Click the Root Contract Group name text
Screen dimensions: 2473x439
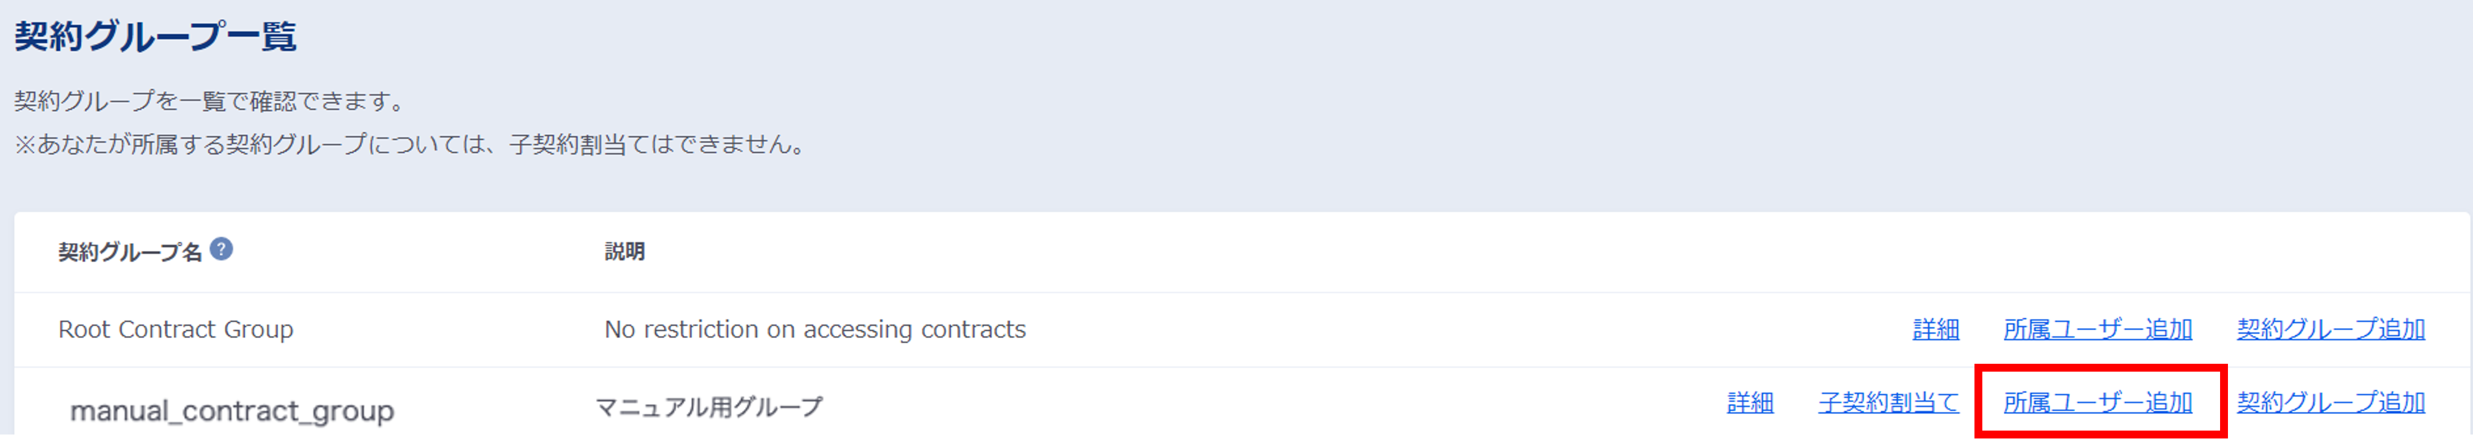(x=176, y=330)
